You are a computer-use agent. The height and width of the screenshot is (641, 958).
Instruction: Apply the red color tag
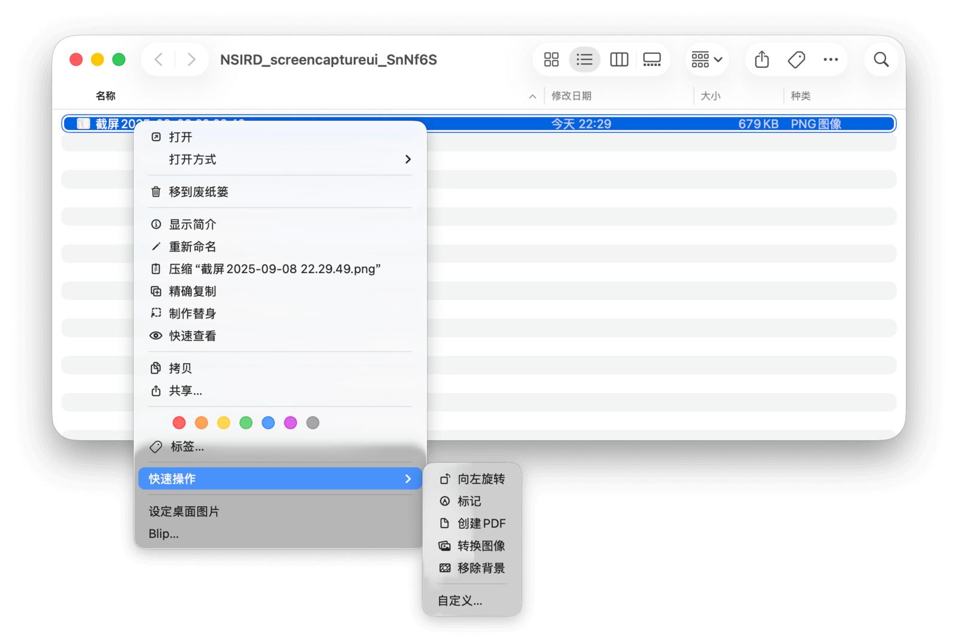click(x=179, y=423)
